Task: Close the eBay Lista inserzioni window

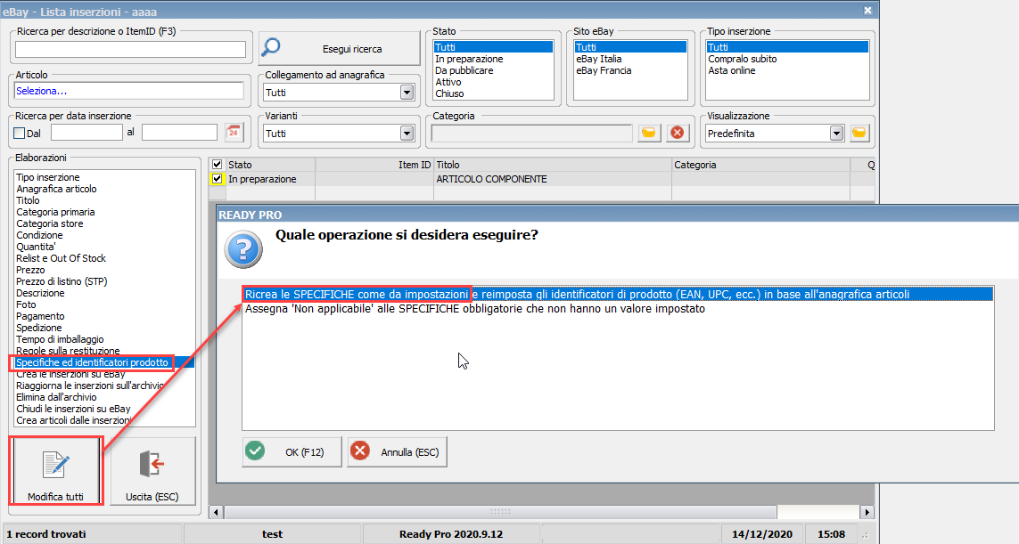Action: coord(867,11)
